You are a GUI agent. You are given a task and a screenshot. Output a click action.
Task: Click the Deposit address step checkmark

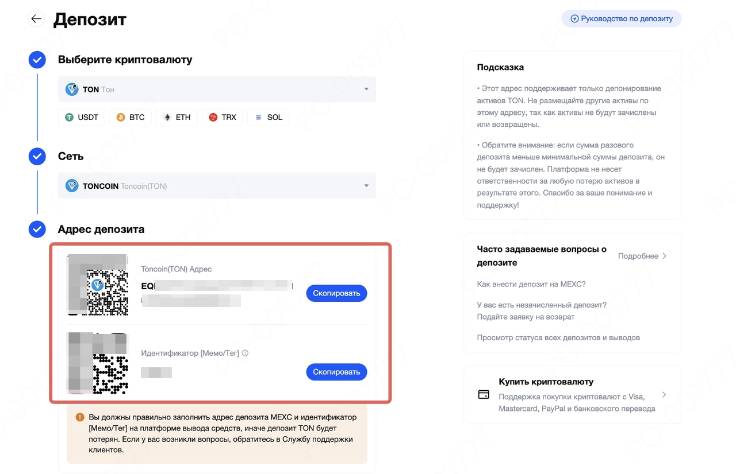click(37, 229)
